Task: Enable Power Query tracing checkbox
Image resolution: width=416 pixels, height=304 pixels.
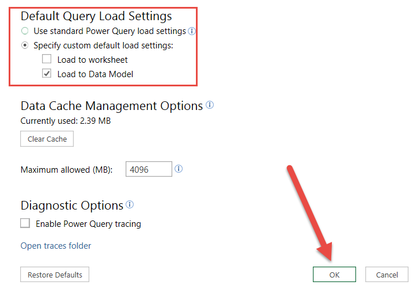Action: [x=25, y=223]
